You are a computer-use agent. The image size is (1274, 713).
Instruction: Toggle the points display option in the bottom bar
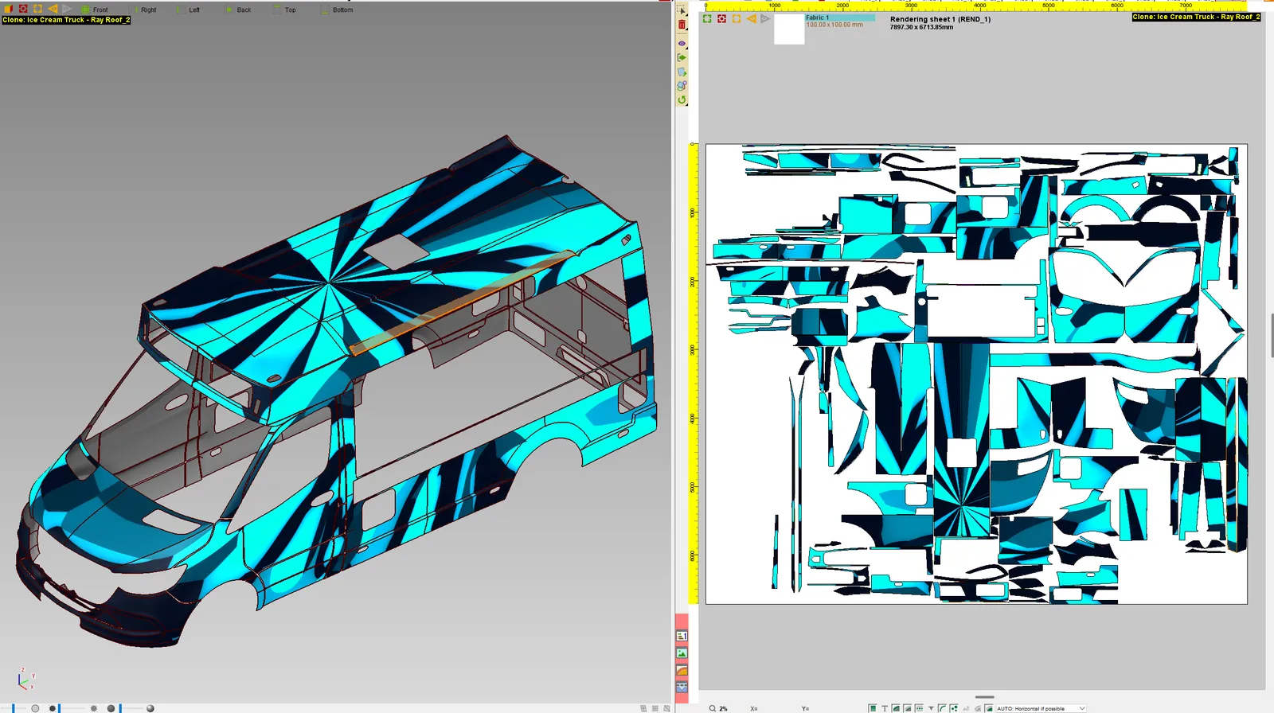click(x=954, y=708)
